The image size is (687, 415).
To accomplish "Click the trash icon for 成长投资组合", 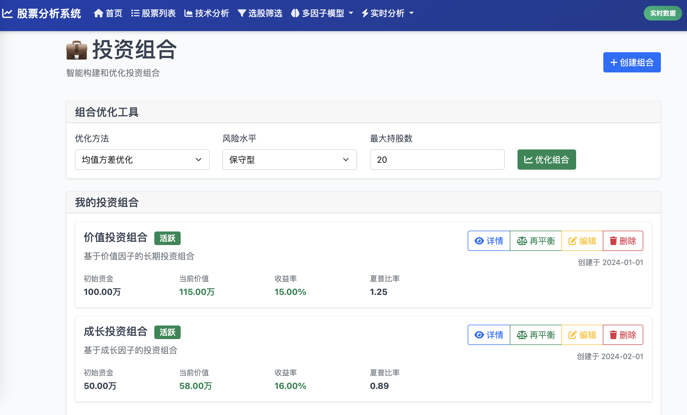I will 613,335.
